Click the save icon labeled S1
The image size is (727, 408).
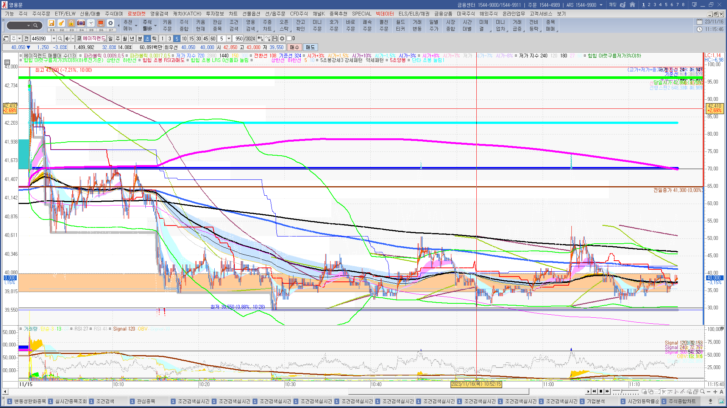click(51, 23)
